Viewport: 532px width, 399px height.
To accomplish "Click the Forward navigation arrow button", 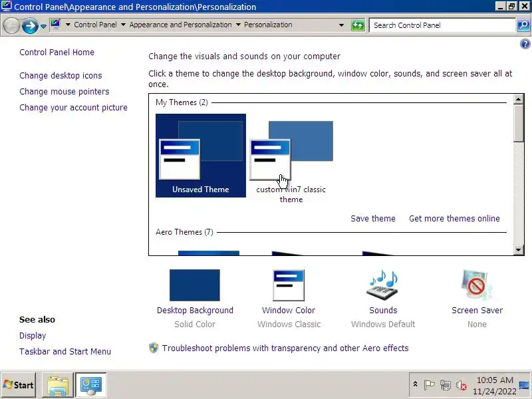I will pos(30,25).
